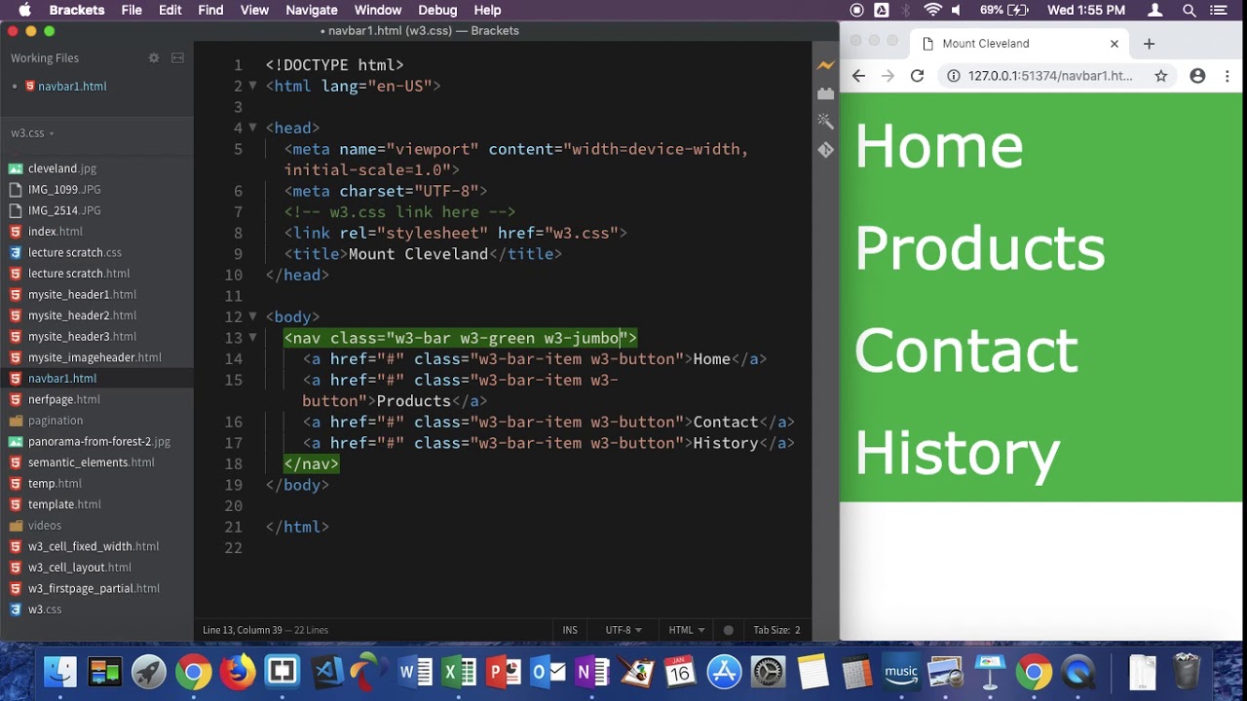Open the w3.css project dropdown

coord(32,133)
